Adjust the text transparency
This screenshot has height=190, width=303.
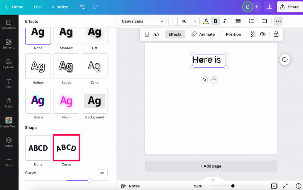pyautogui.click(x=253, y=34)
